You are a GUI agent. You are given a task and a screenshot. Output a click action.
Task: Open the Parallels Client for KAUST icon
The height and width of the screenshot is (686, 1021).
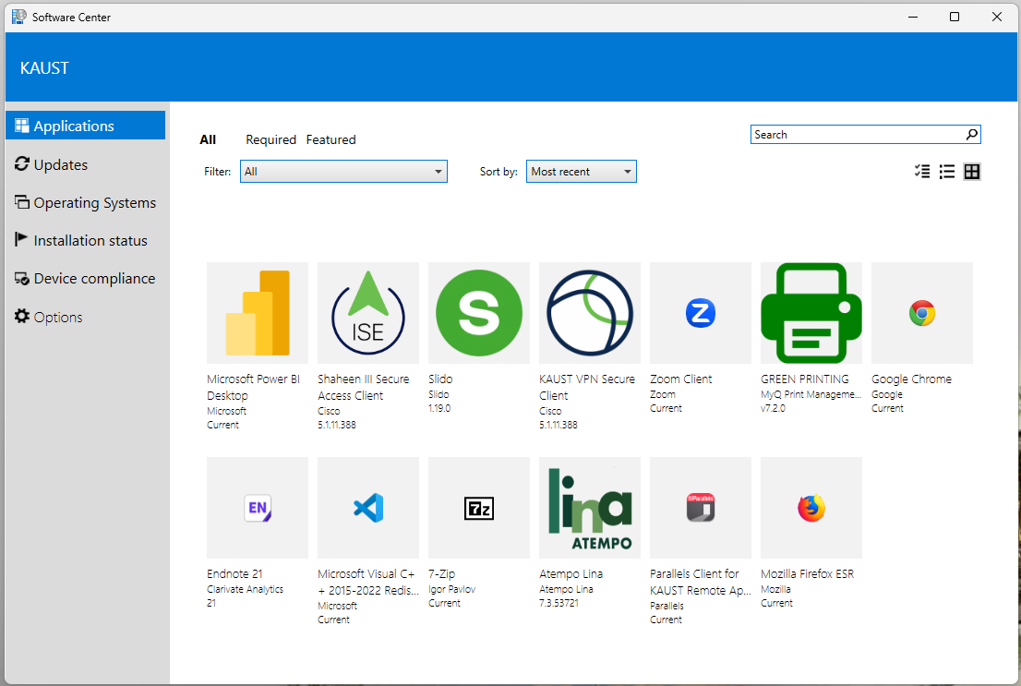pyautogui.click(x=700, y=508)
